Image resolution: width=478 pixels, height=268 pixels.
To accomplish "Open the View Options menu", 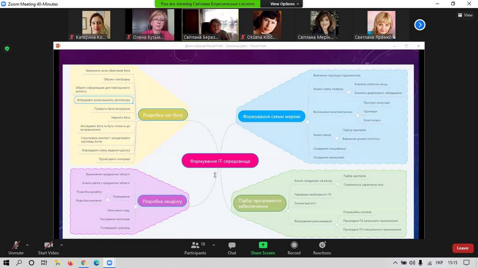I will (284, 4).
